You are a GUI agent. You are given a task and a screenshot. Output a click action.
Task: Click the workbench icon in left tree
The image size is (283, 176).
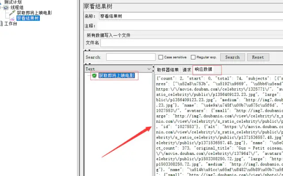coord(1,23)
